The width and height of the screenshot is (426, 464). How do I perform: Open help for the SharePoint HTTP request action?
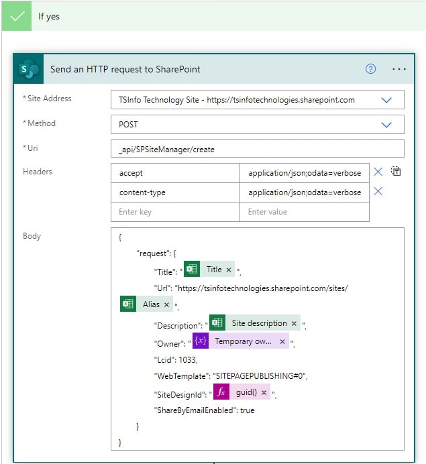pyautogui.click(x=370, y=69)
